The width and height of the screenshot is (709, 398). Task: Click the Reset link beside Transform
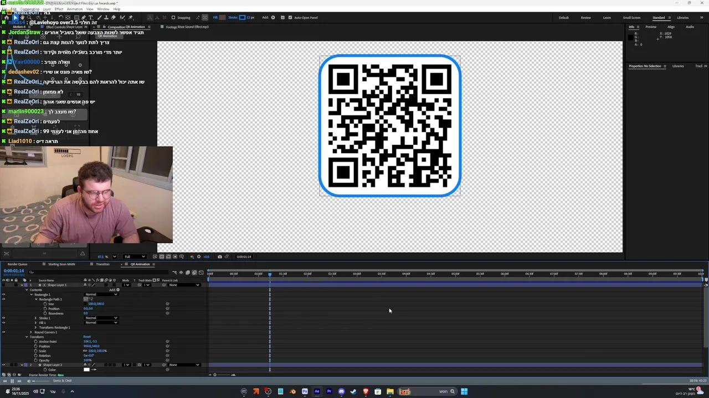coord(87,337)
